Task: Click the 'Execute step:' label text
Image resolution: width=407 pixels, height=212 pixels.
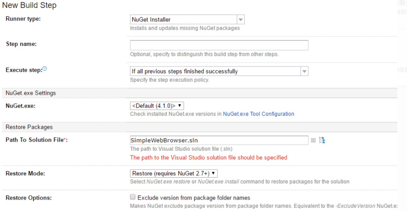Action: point(24,70)
